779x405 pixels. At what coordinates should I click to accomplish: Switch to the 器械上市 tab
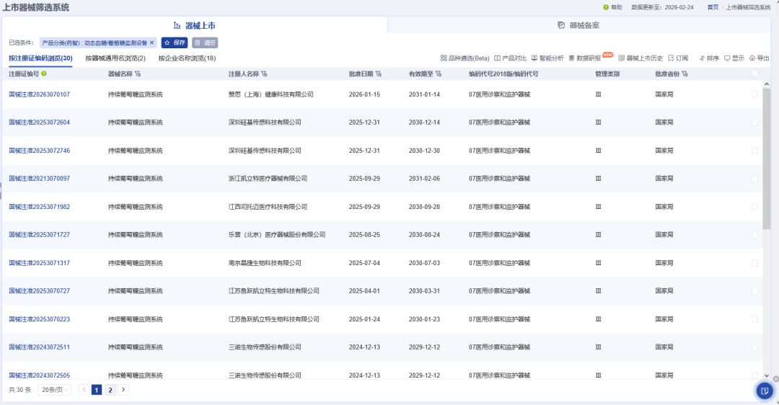click(x=194, y=25)
